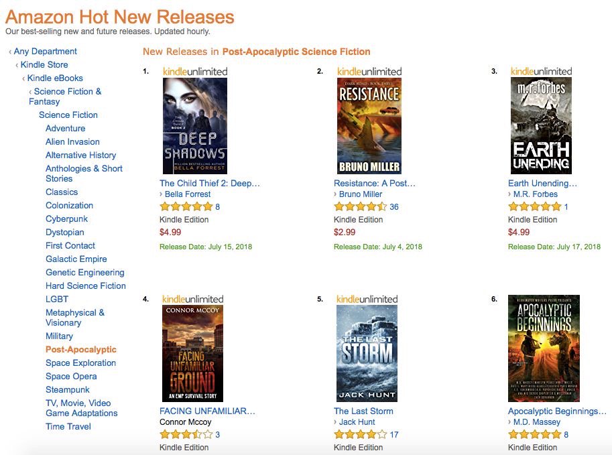Screen dimensions: 612x455
Task: Select Hard Science Fiction subcategory
Action: point(86,285)
